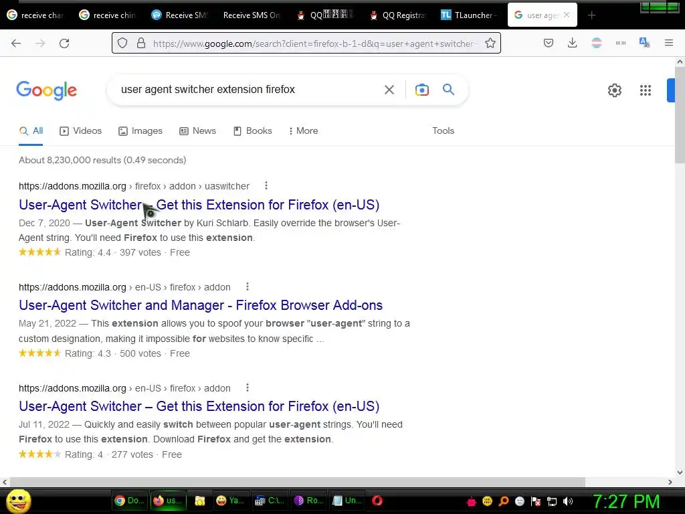
Task: Open options for the third search result
Action: click(x=248, y=388)
